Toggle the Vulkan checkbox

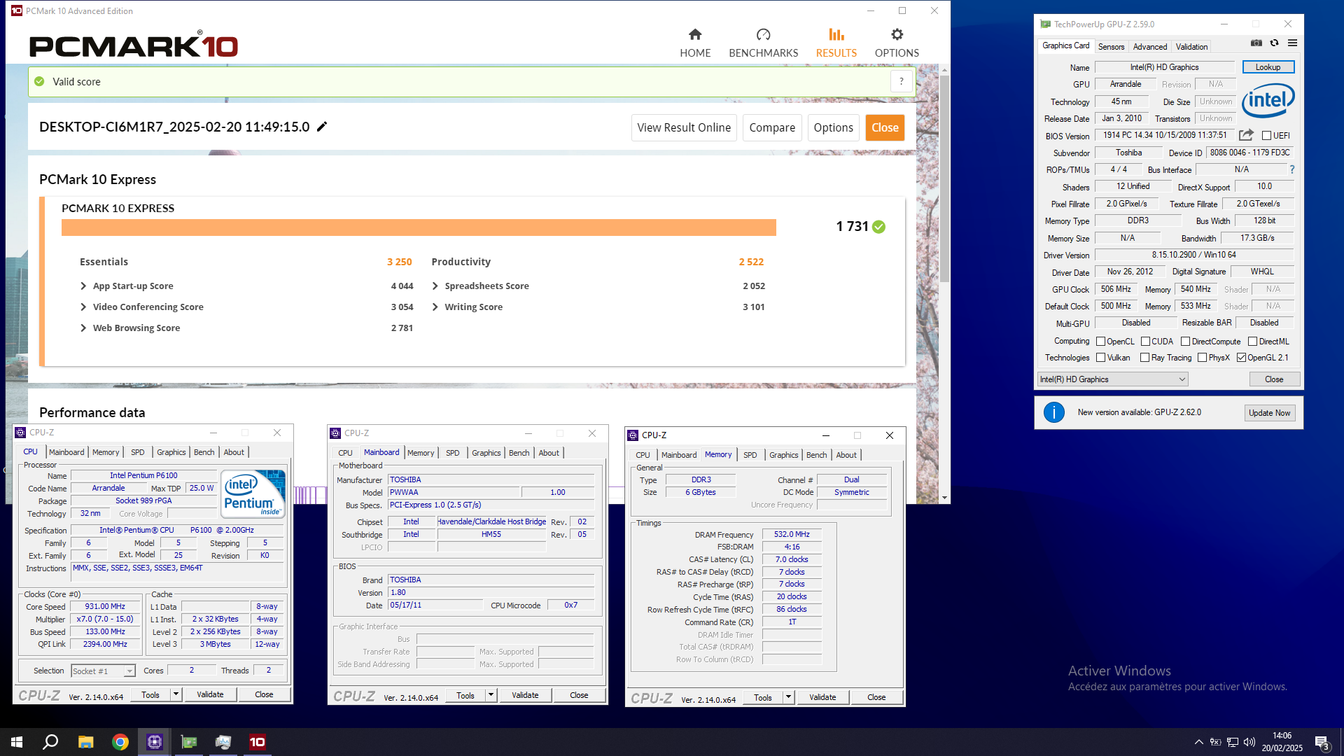pos(1100,358)
